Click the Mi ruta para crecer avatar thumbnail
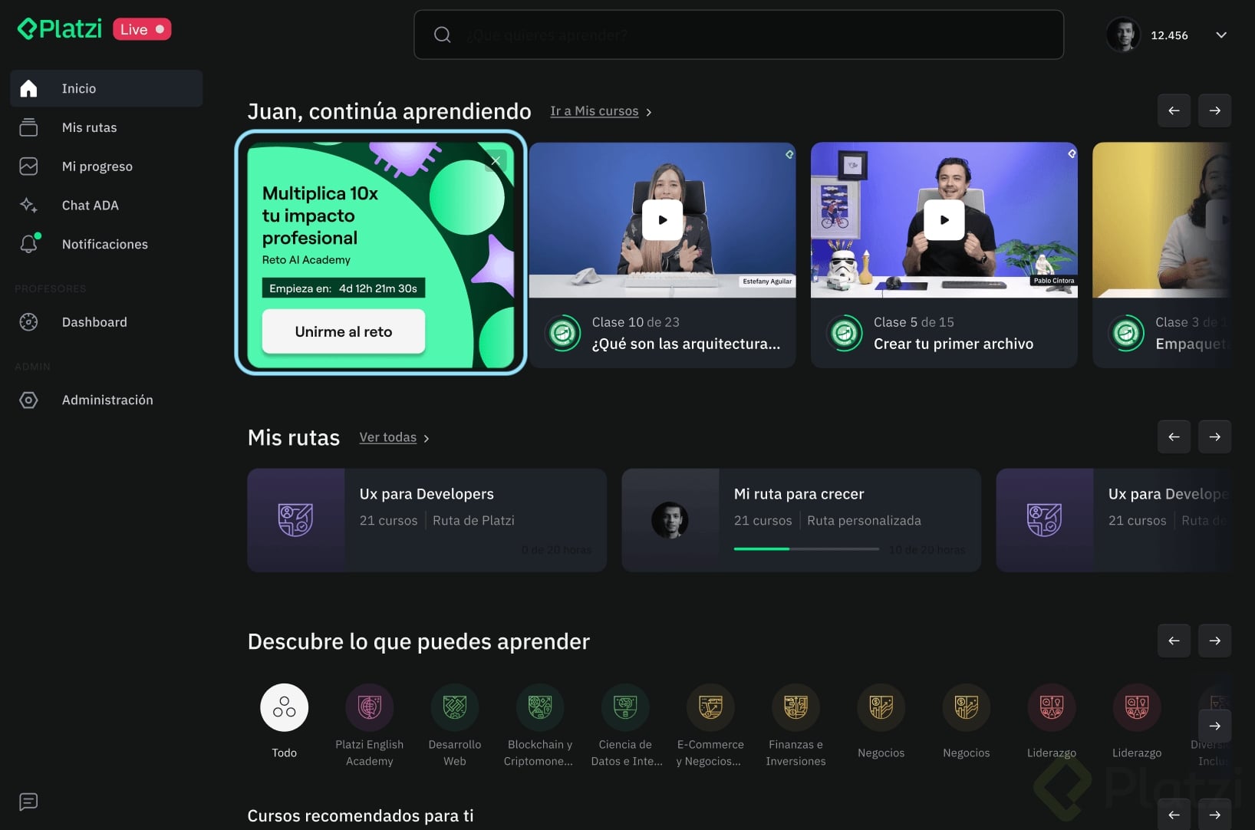1255x830 pixels. coord(670,520)
